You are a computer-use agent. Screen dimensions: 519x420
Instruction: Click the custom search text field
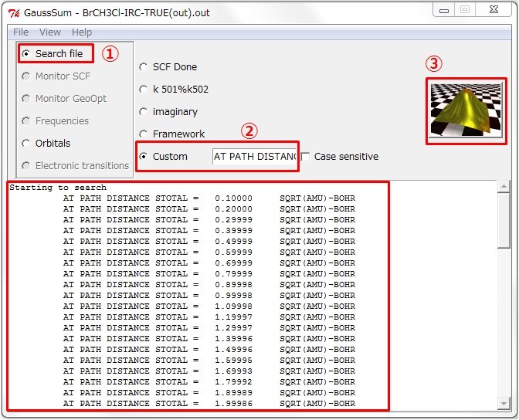pos(255,156)
